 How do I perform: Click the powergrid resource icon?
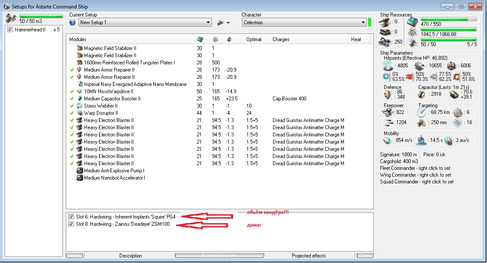tap(412, 32)
